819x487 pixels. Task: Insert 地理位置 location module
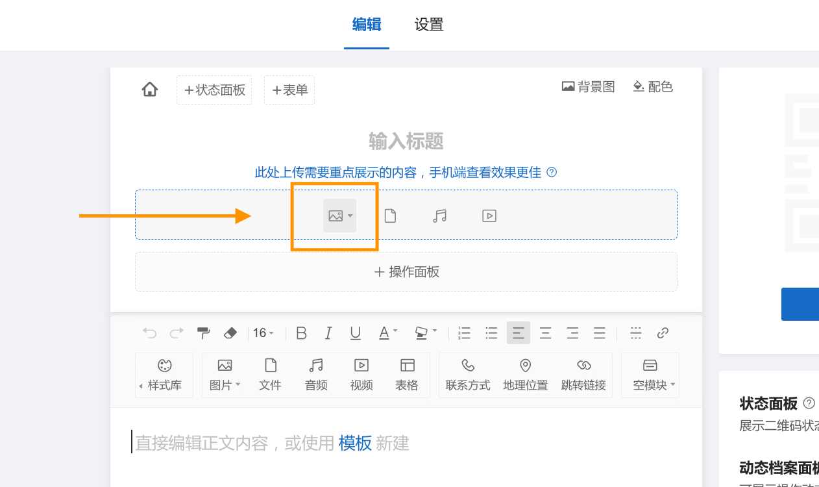click(x=525, y=375)
